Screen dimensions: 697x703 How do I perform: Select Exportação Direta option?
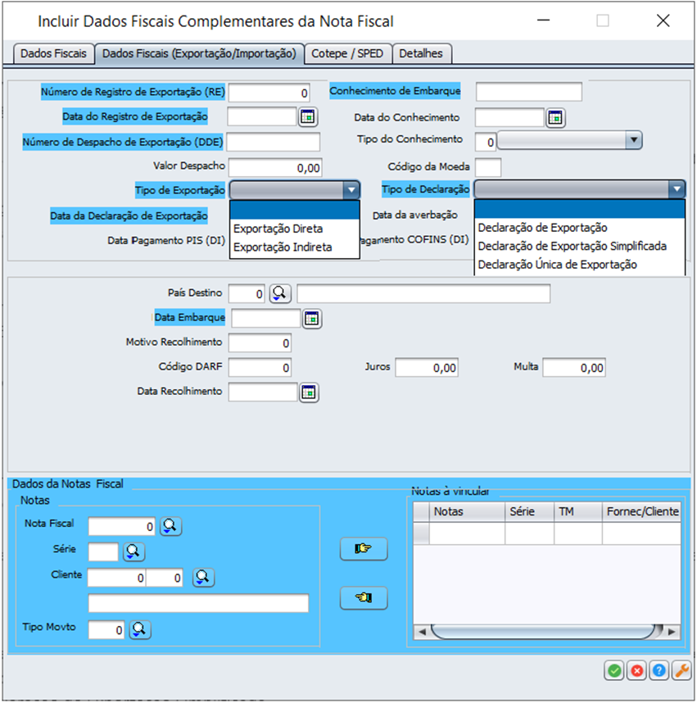(295, 229)
